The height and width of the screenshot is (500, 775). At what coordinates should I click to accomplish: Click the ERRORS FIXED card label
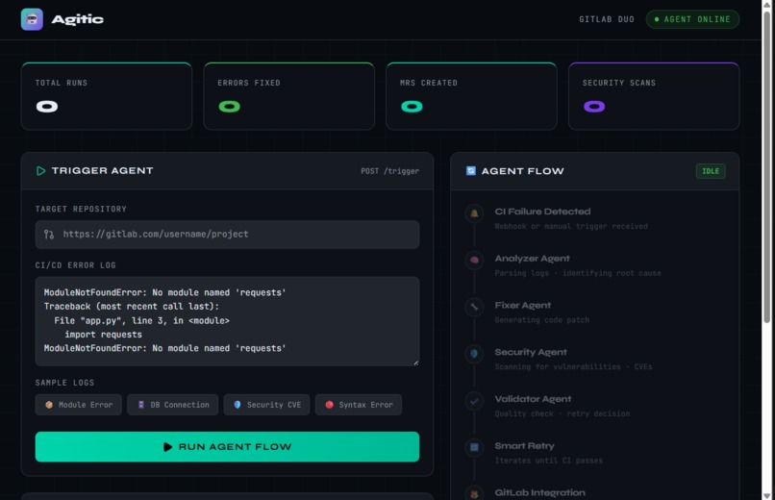[249, 83]
